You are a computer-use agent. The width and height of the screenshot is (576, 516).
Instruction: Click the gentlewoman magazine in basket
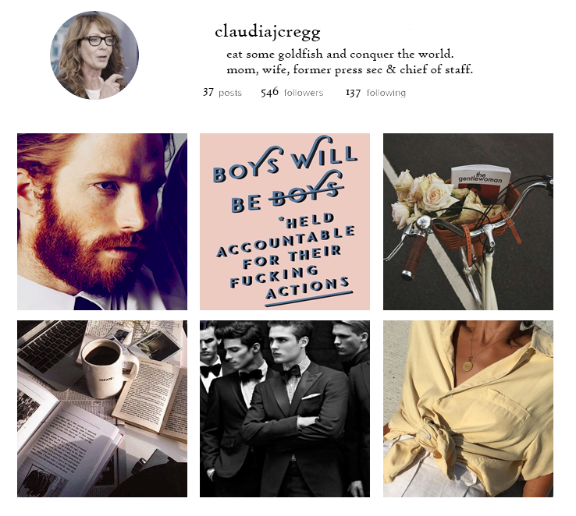[481, 183]
